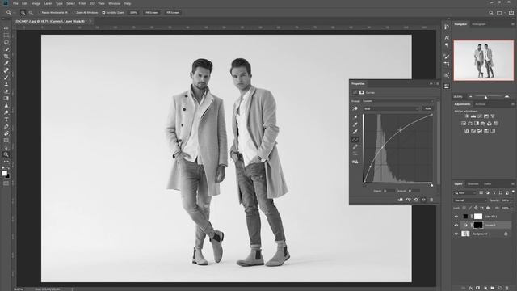Add a Brightness/Contrast adjustment
Screen dimensions: 517x291
pyautogui.click(x=467, y=116)
